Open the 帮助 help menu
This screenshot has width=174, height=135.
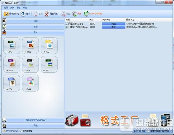25,8
